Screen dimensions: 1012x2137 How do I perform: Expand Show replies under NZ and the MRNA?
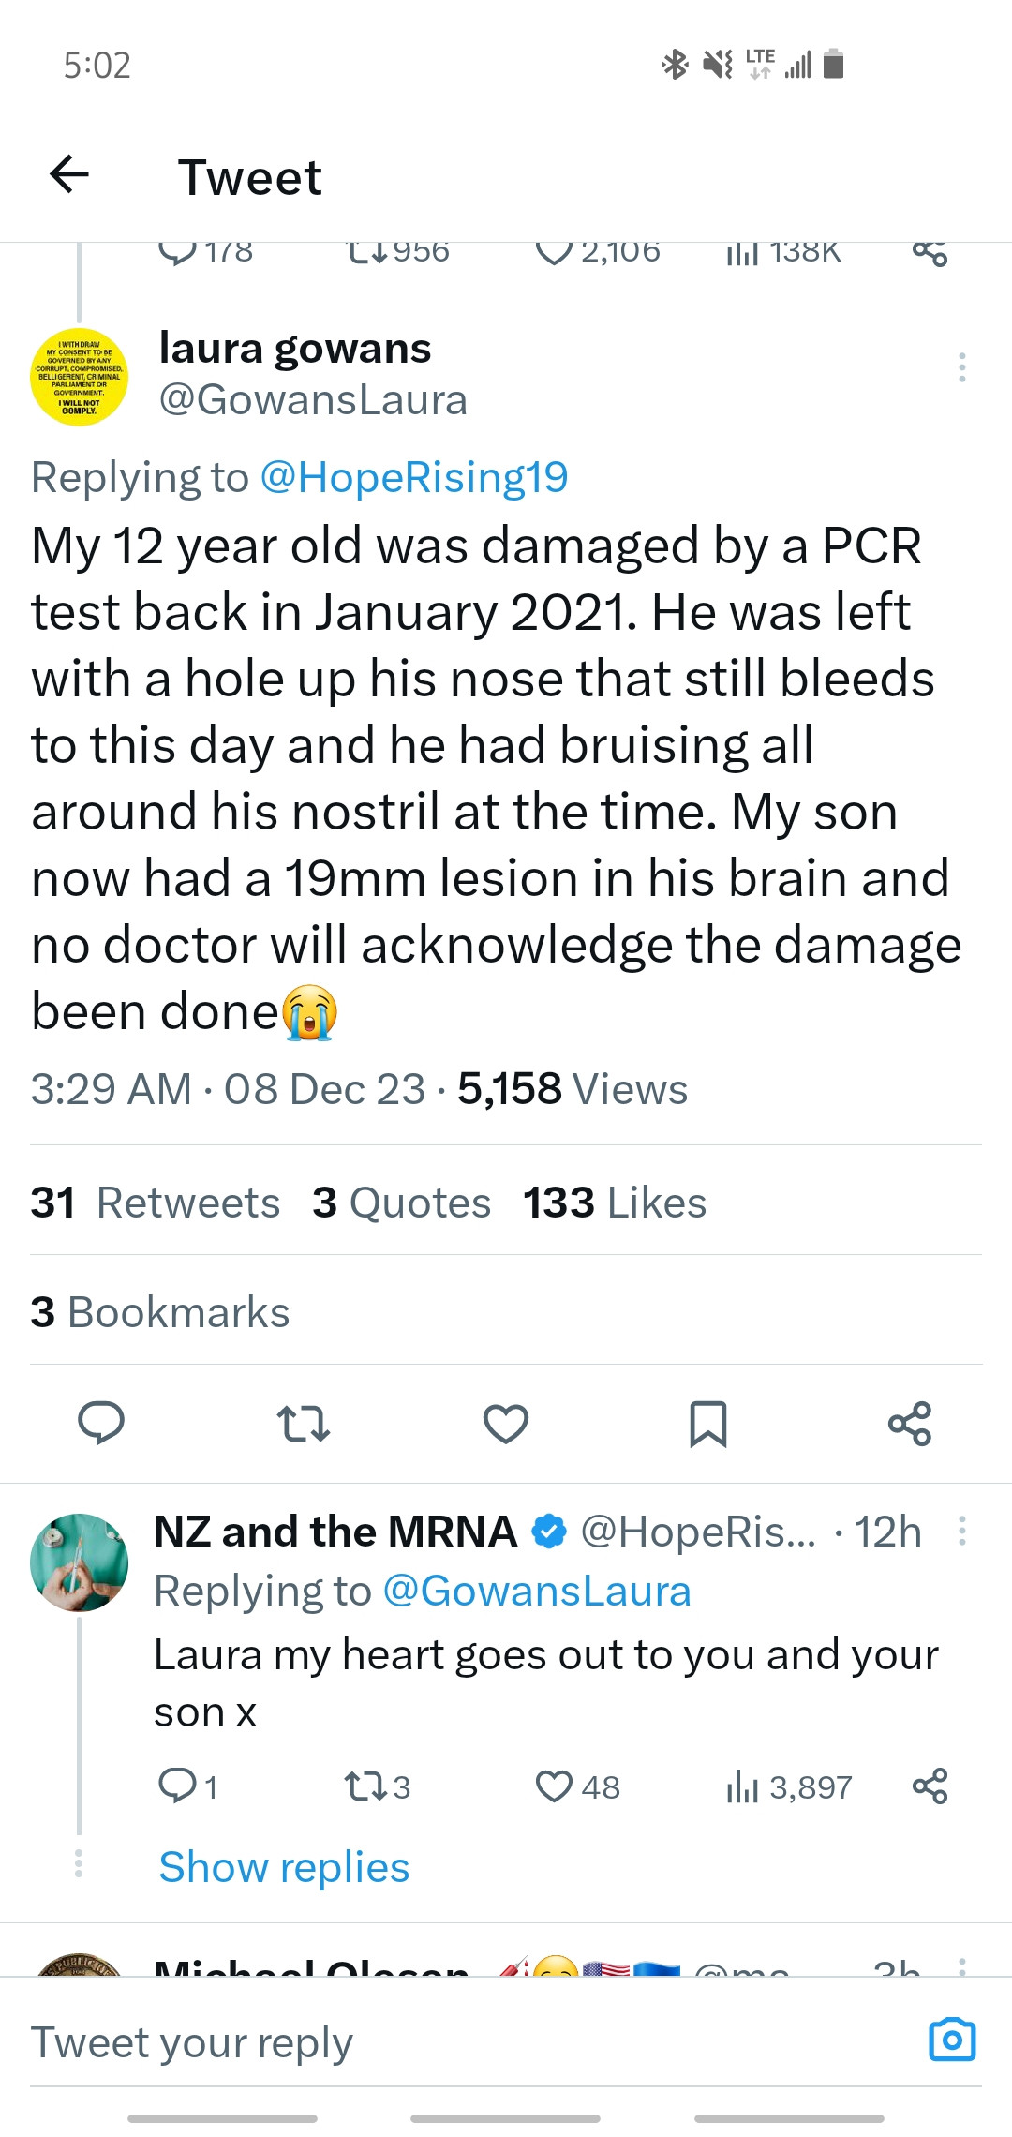pos(284,1867)
